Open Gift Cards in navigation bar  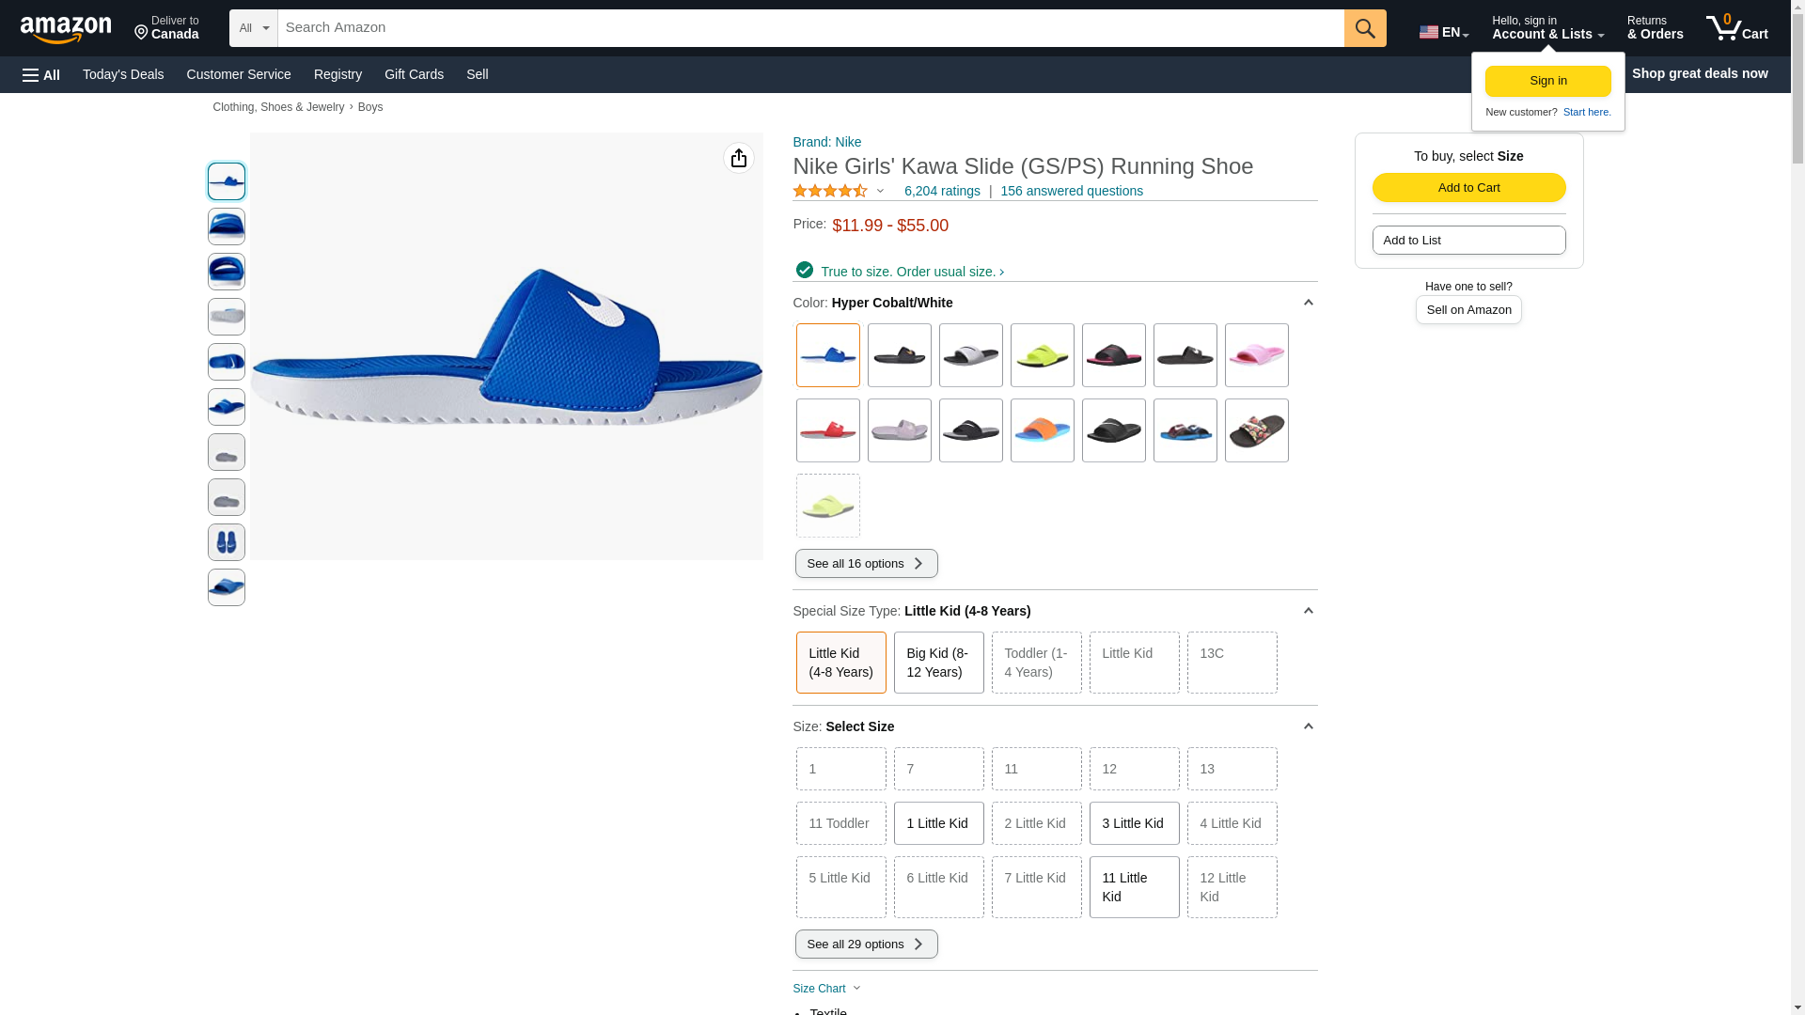414,74
